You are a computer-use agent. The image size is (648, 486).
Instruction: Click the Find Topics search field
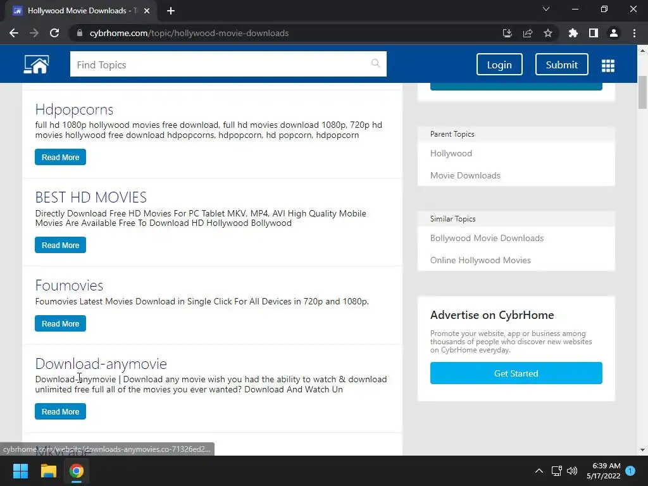click(x=228, y=64)
